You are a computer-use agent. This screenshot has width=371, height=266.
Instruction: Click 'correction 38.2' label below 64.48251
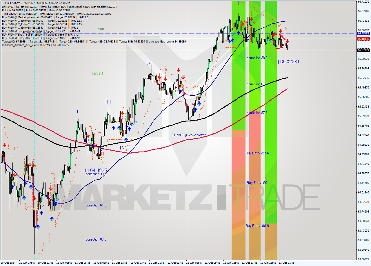tap(96, 174)
